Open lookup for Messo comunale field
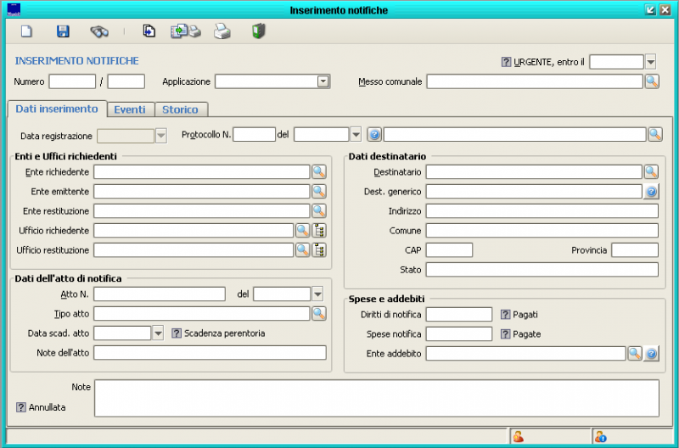The height and width of the screenshot is (448, 679). click(x=652, y=81)
